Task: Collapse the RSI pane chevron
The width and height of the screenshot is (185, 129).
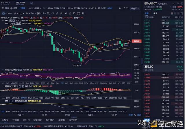Action: tap(3, 70)
